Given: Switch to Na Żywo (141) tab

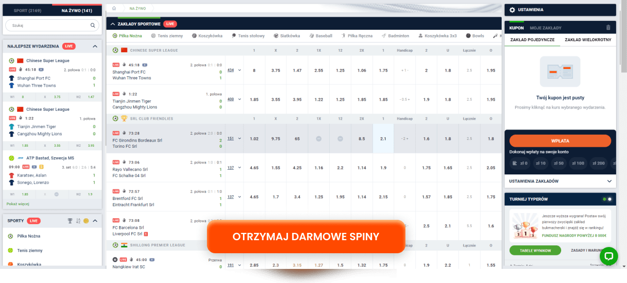Looking at the screenshot, I should [x=77, y=10].
